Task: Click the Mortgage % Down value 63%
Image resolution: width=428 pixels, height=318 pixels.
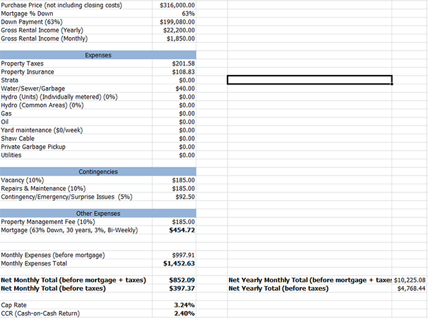Action: (188, 14)
